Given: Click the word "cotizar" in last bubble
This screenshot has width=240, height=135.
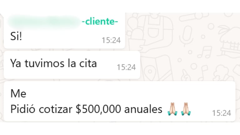Looking at the screenshot, I should tap(55, 109).
